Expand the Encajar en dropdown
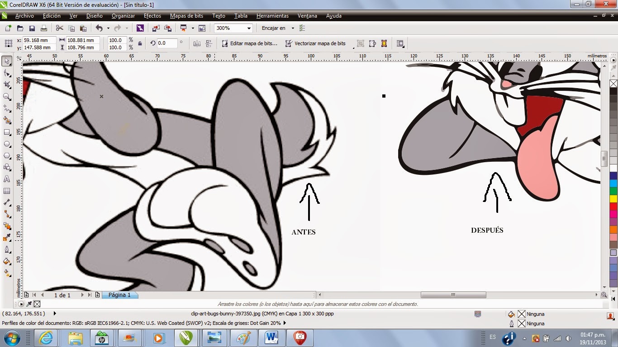This screenshot has height=347, width=618. pyautogui.click(x=293, y=28)
